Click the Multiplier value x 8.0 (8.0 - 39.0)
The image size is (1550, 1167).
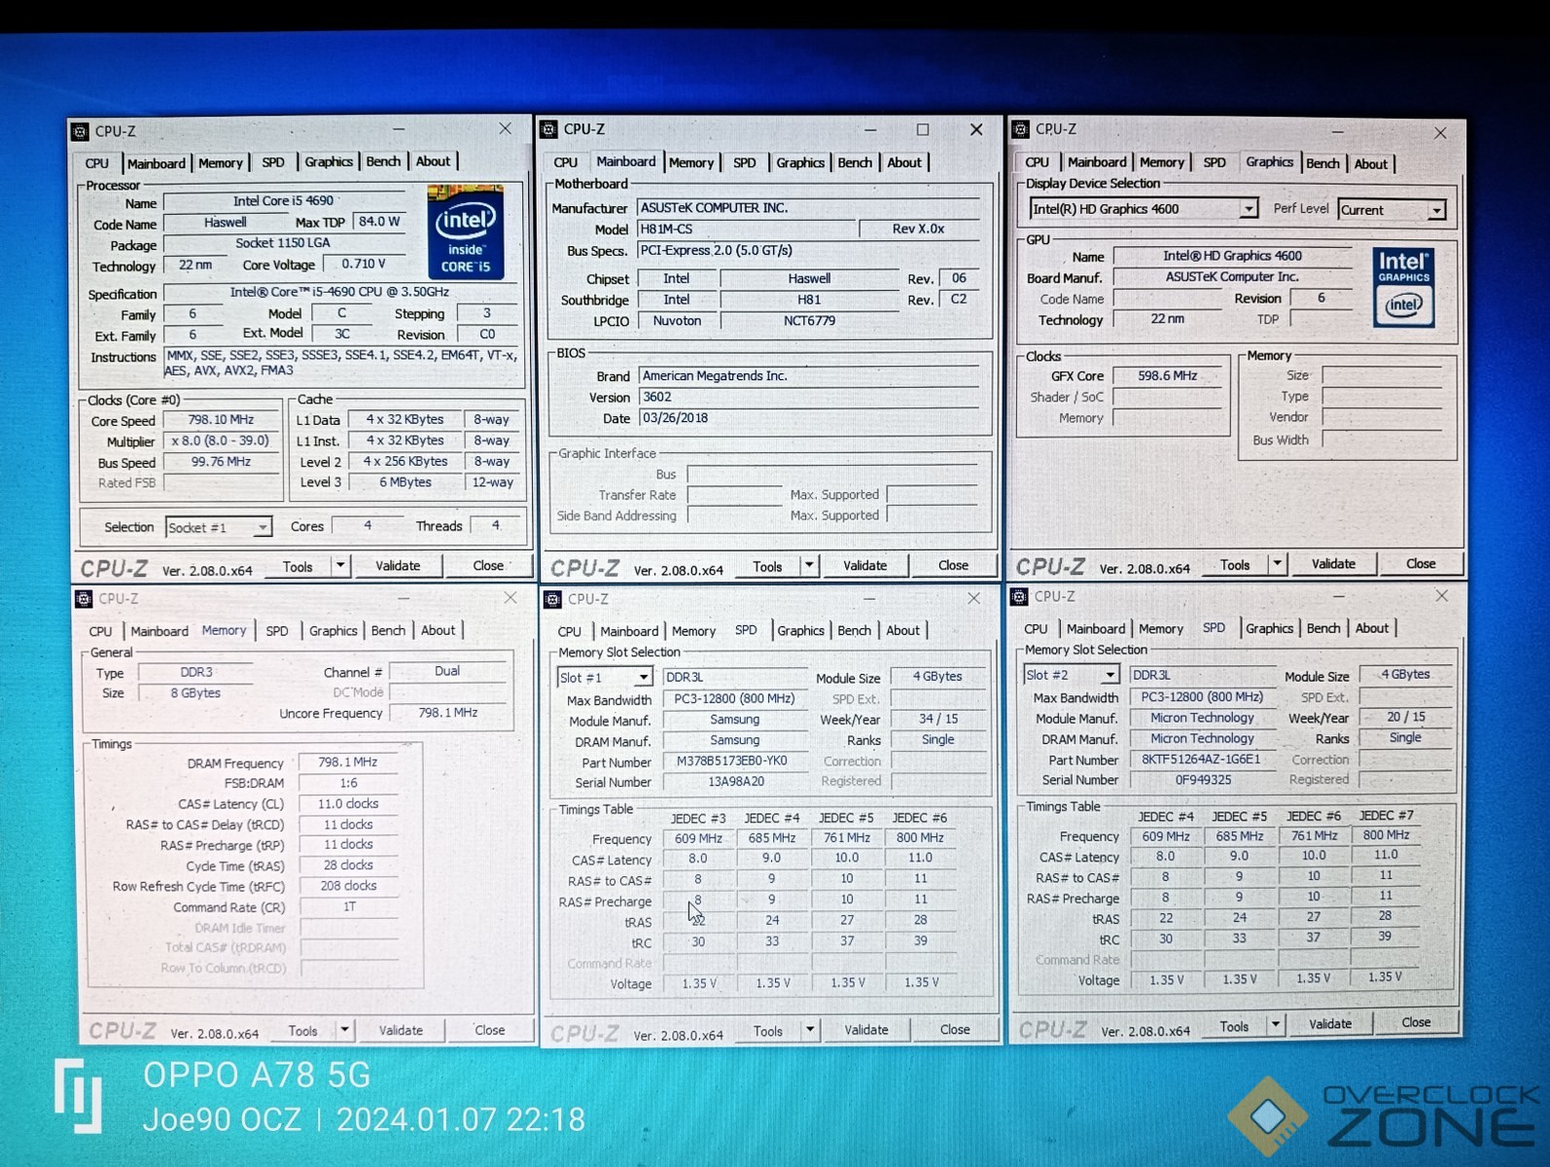click(x=221, y=441)
